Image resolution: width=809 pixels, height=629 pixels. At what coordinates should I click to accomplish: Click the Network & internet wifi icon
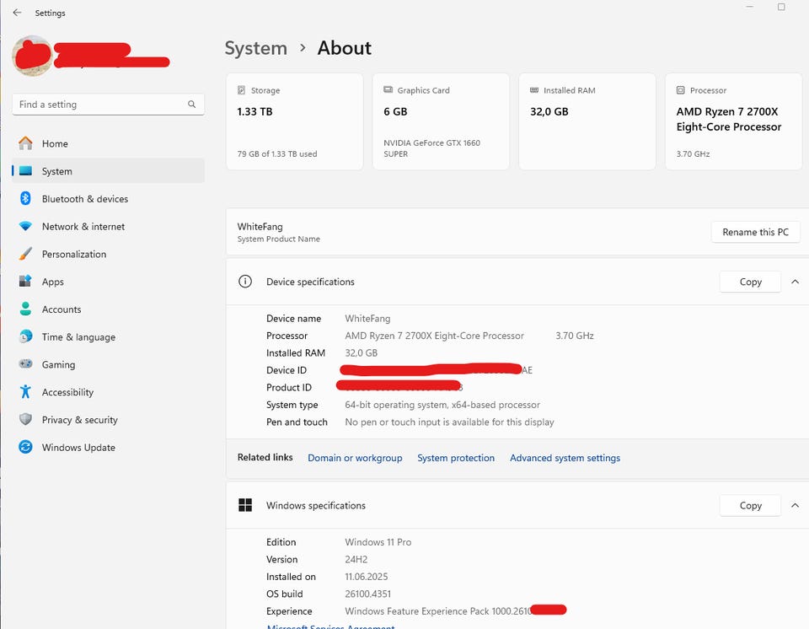coord(25,227)
